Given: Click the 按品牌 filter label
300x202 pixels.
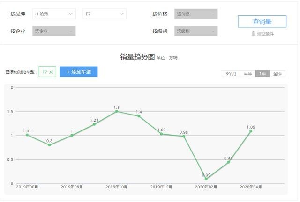Looking at the screenshot, I should tap(18, 14).
